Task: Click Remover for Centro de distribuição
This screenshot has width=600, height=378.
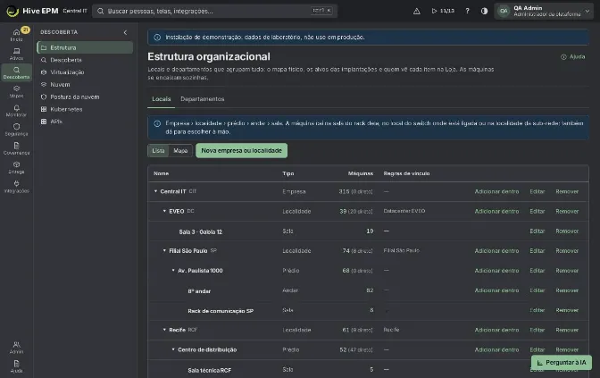Action: point(567,349)
